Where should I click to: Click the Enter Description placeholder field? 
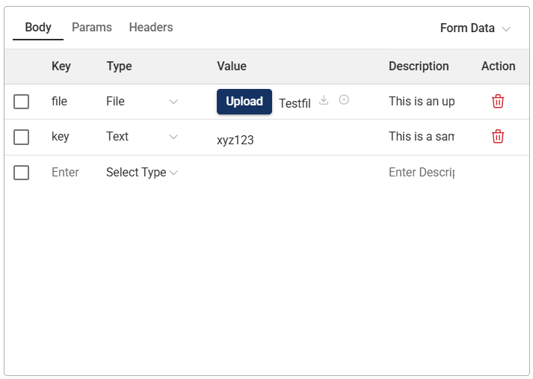422,173
